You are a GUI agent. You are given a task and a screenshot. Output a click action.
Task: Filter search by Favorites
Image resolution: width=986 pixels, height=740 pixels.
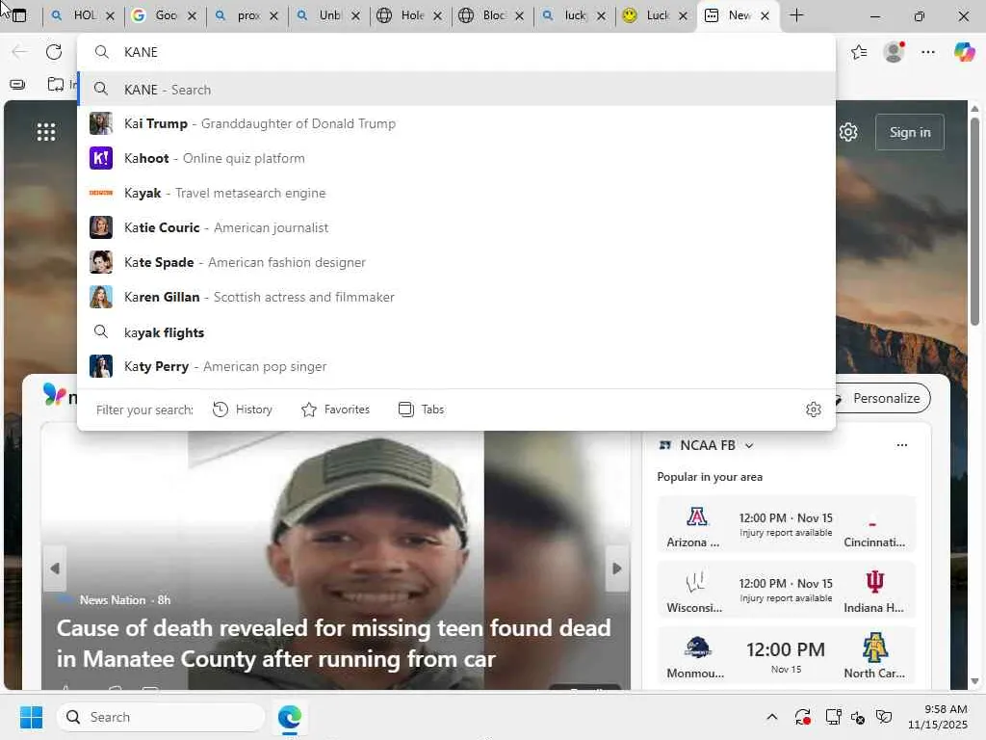pyautogui.click(x=336, y=410)
